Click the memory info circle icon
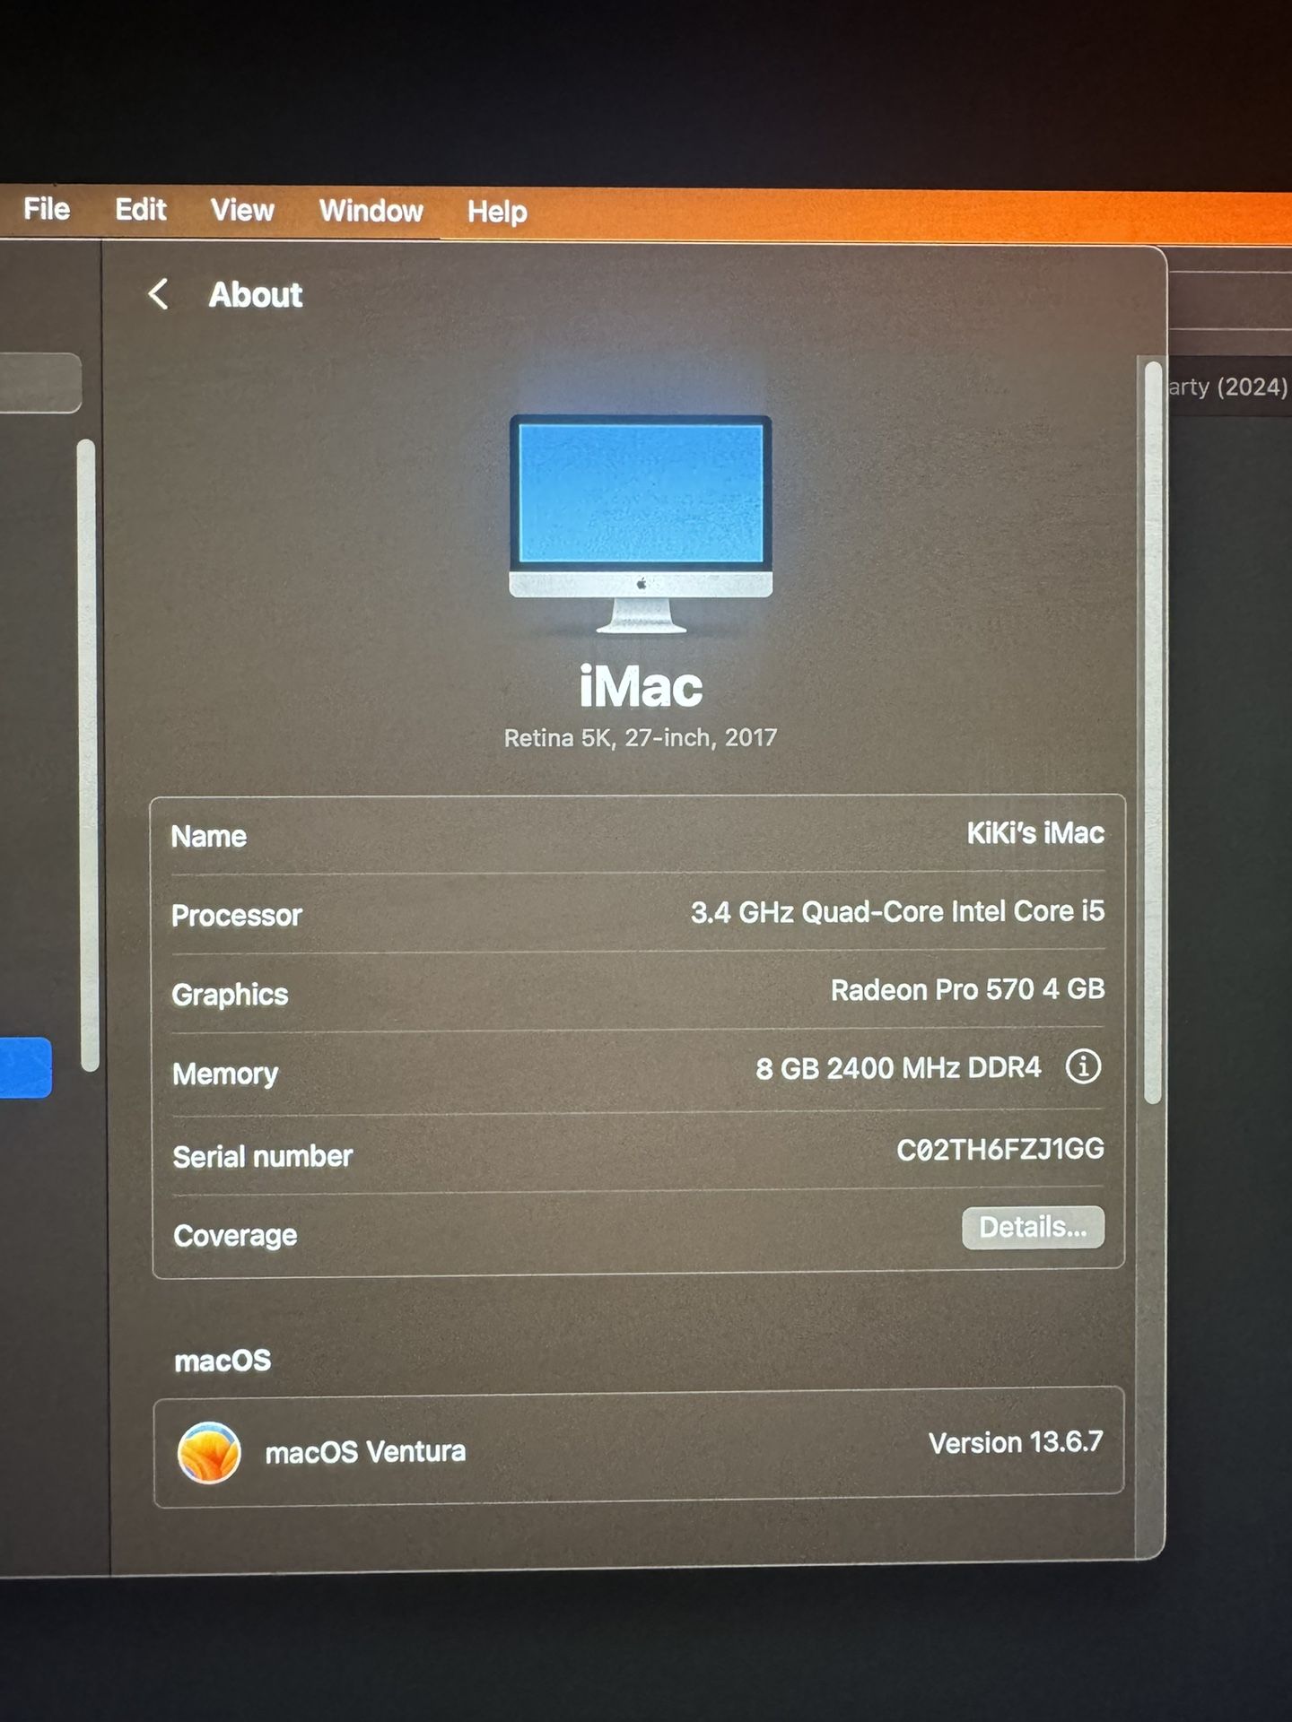This screenshot has height=1722, width=1292. [x=1083, y=1066]
